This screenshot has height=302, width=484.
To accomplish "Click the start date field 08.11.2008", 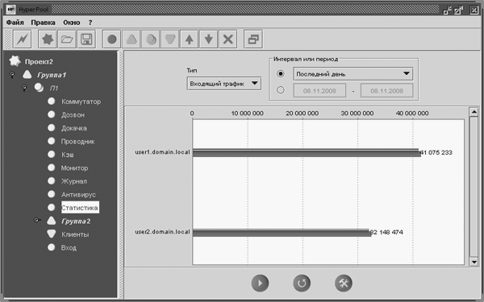I will [319, 90].
